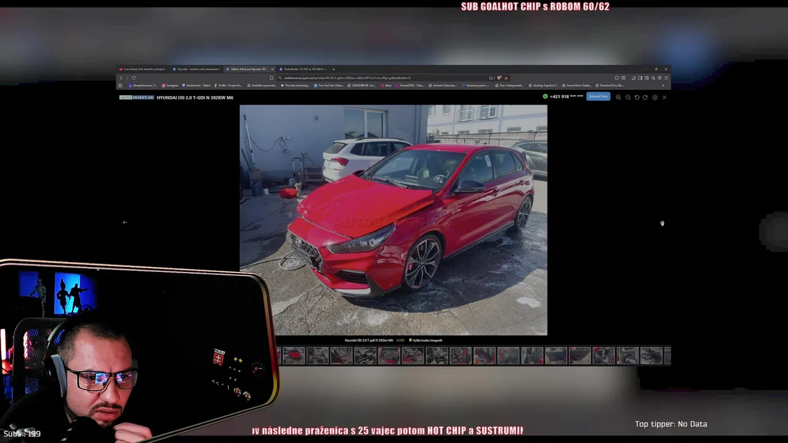Open the 'Free Underground' bookmark
Screen dimensions: 788x443
click(509, 86)
